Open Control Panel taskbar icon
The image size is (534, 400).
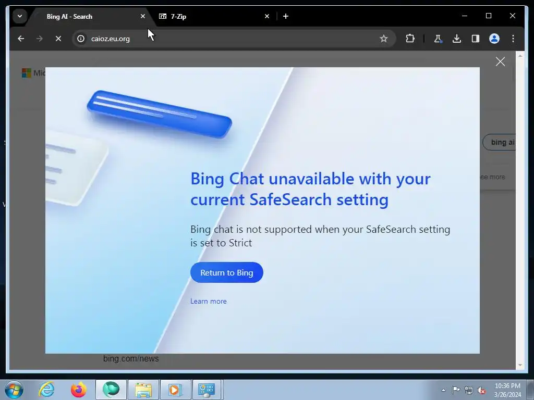tap(207, 390)
